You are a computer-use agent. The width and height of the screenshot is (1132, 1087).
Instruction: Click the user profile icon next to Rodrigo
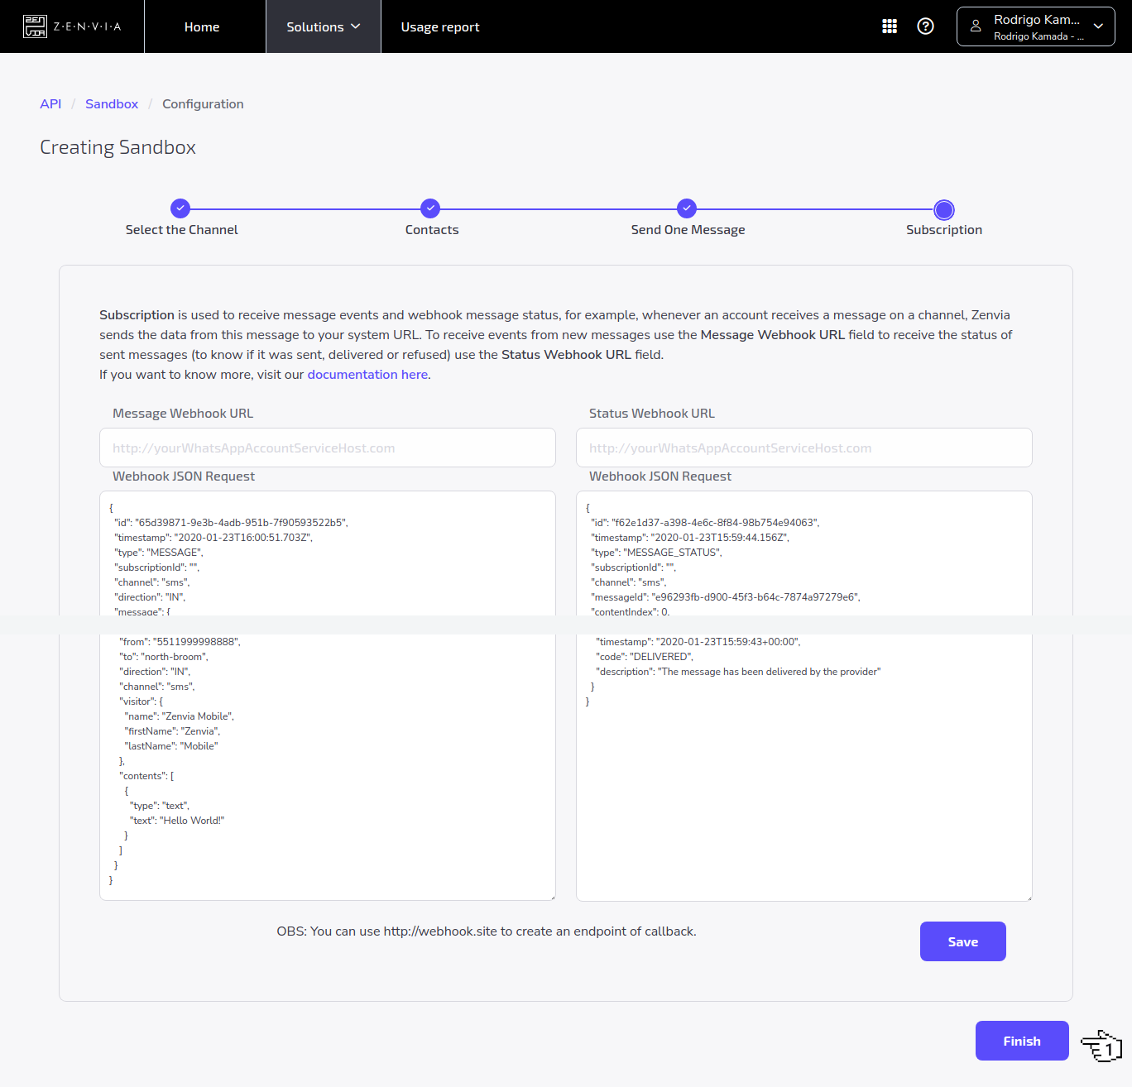975,26
